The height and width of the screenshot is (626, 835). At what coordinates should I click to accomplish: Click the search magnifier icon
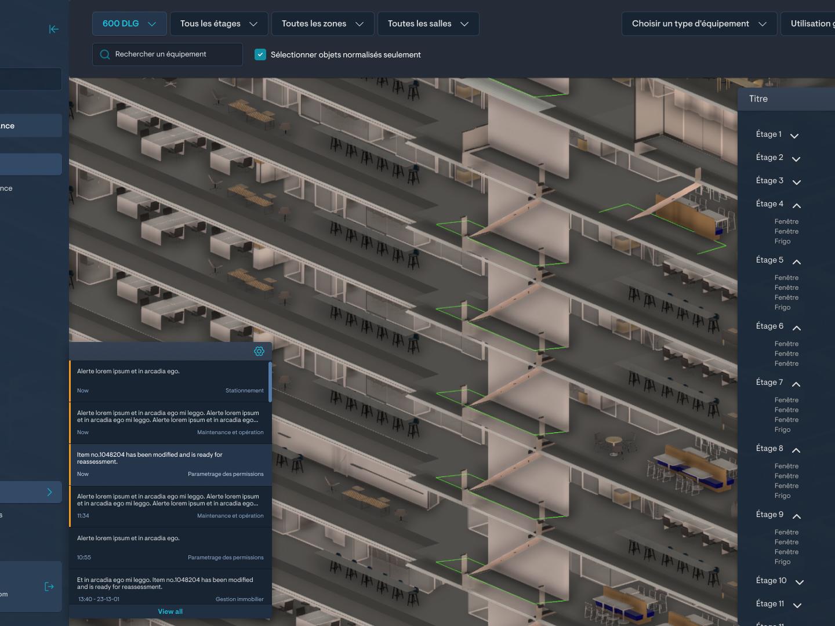(x=105, y=54)
